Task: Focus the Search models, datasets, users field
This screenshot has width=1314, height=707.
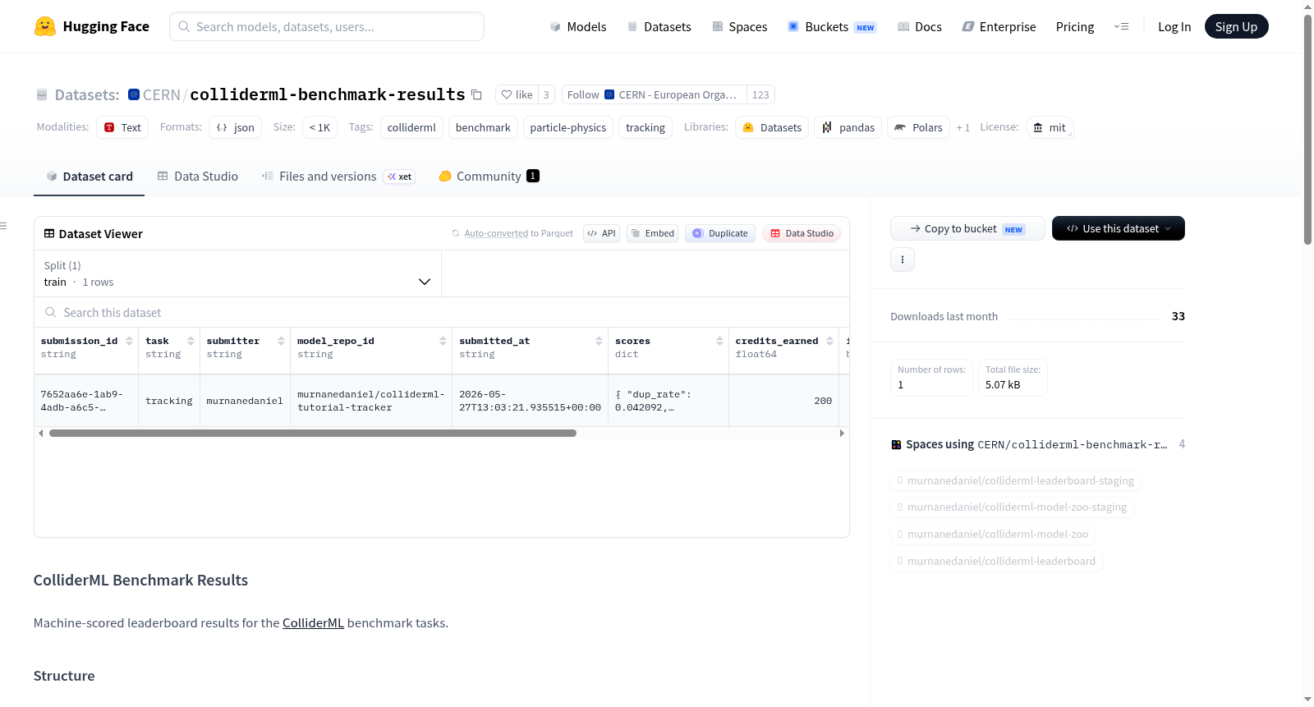Action: click(327, 26)
